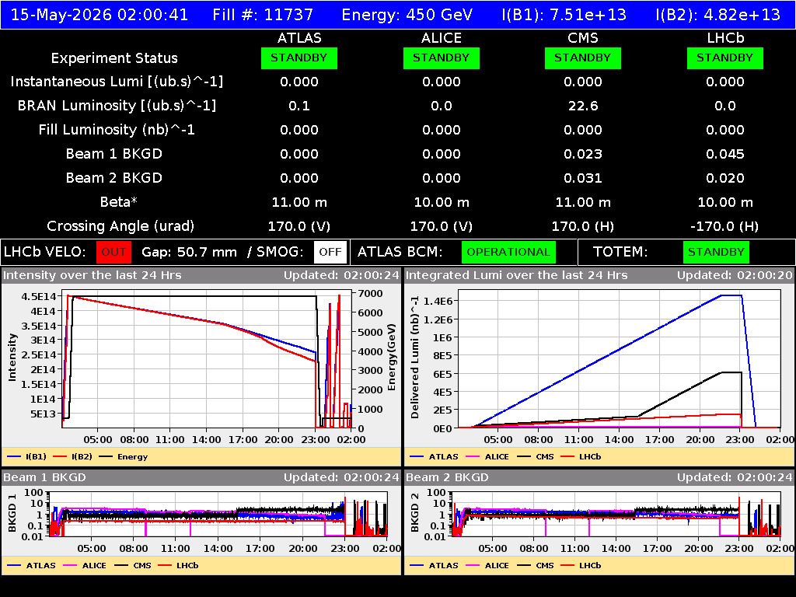This screenshot has width=796, height=597.
Task: Click the ATLAS BRAN Luminosity value 0.1
Action: tap(299, 106)
